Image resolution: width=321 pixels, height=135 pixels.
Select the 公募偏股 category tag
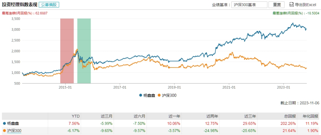coord(49,5)
